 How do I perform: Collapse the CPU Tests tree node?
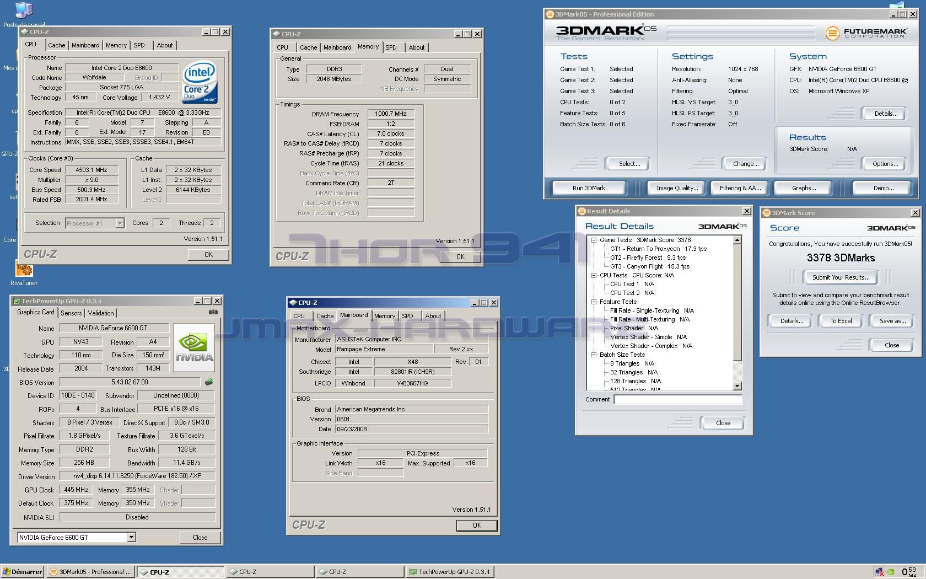click(x=594, y=275)
